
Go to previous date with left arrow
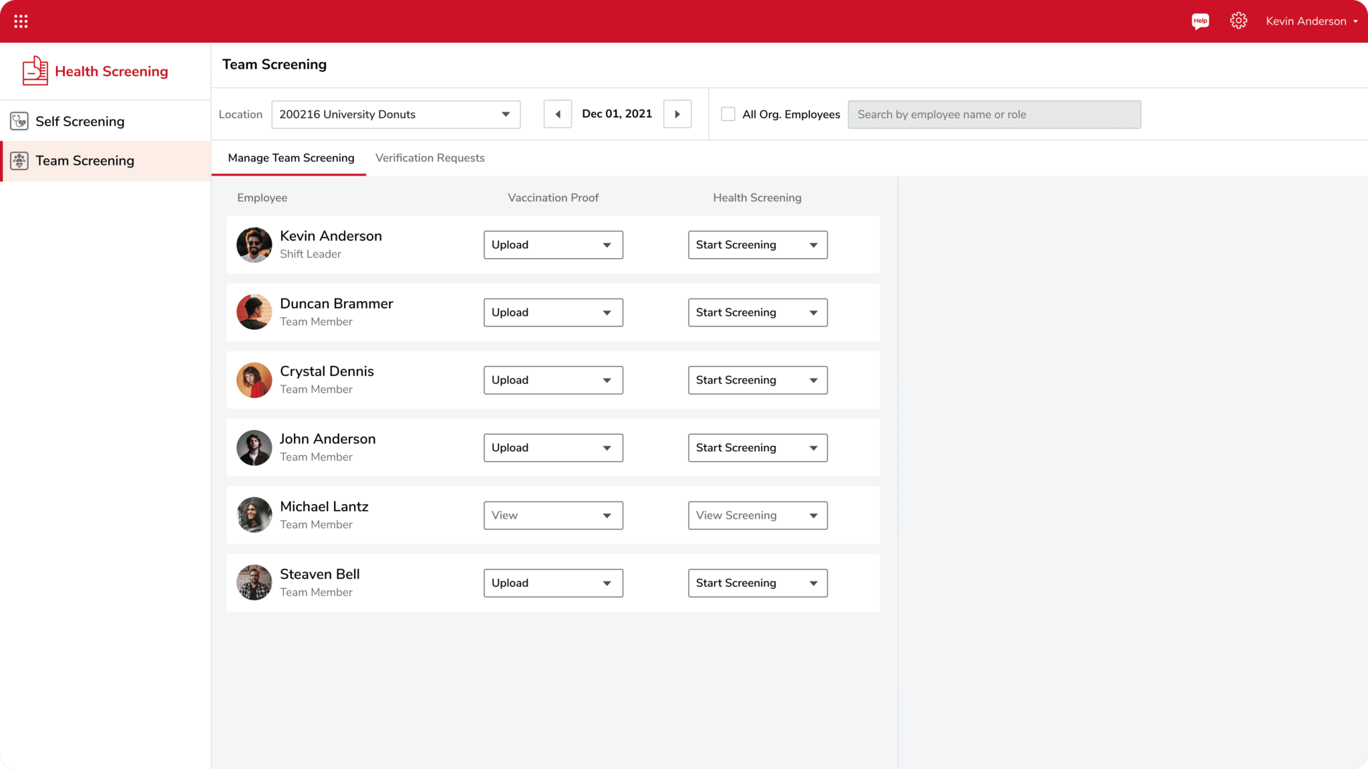point(557,114)
